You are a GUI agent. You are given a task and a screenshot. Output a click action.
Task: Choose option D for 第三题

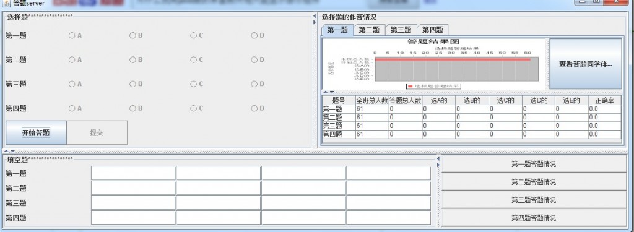[x=258, y=84]
